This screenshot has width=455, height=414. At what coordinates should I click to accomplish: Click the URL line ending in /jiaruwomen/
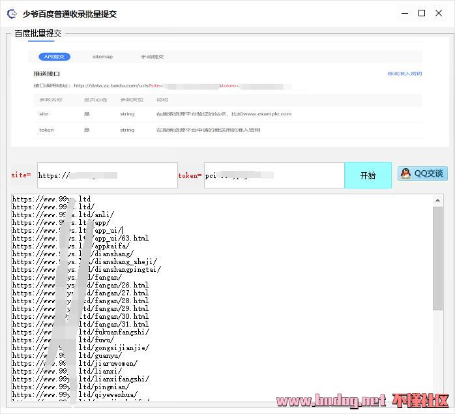pyautogui.click(x=75, y=364)
